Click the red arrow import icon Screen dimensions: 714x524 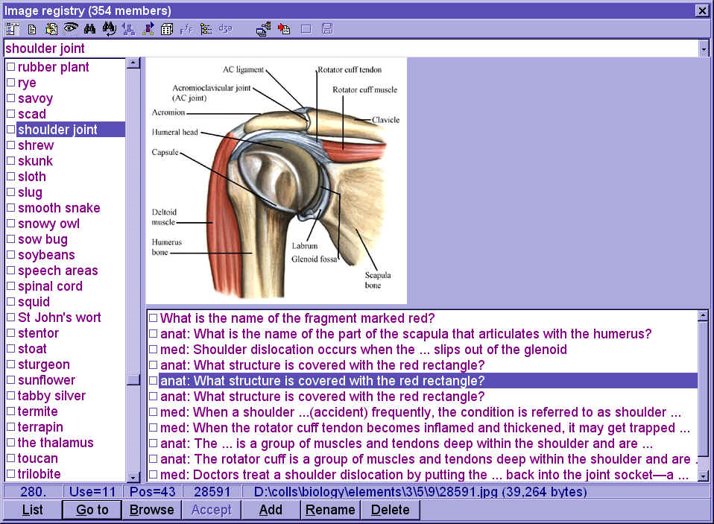pos(283,29)
